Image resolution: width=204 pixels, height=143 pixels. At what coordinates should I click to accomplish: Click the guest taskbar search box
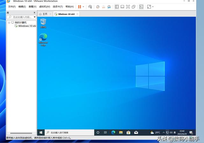click(x=69, y=132)
